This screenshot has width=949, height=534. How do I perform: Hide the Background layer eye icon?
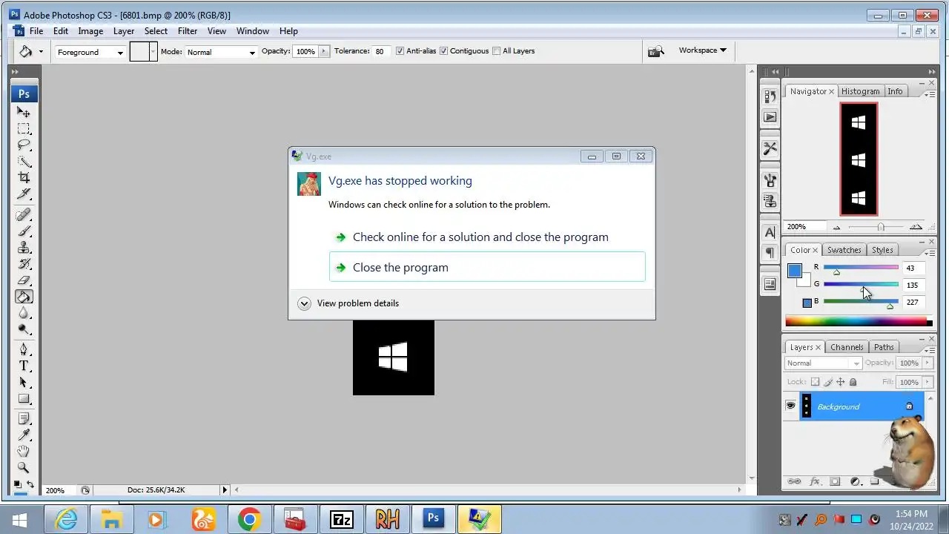pyautogui.click(x=790, y=406)
